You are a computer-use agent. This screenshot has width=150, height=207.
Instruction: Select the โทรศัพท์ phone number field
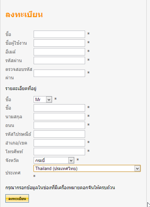(59, 152)
